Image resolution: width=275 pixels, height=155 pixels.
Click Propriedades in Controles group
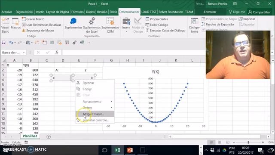coord(157,19)
